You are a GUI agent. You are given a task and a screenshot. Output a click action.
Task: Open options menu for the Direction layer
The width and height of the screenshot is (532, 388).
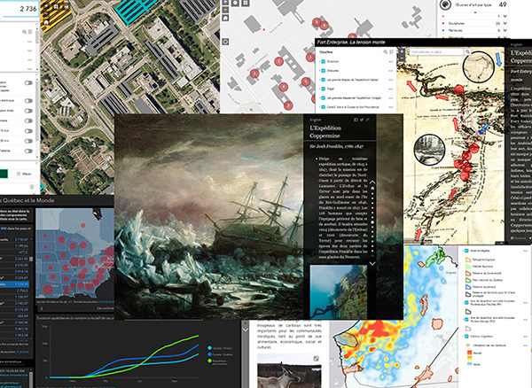click(391, 62)
